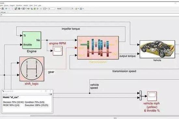Screen dimensions: 179x119
Task: Click the Stop simulation toolbar icon
Action: (x=41, y=8)
